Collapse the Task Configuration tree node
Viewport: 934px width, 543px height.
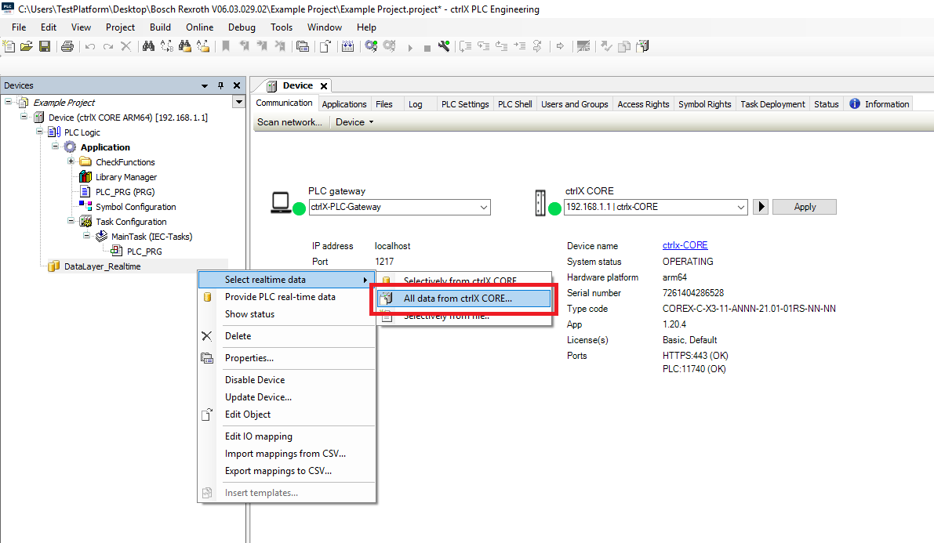[x=71, y=222]
